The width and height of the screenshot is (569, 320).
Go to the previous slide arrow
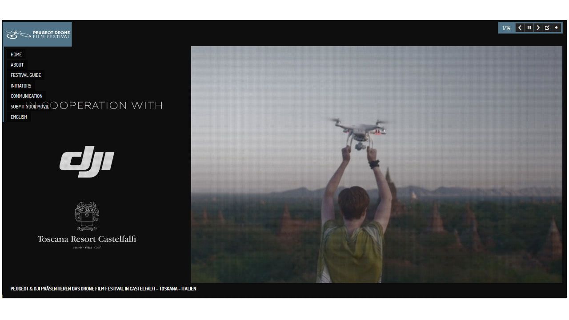(520, 28)
